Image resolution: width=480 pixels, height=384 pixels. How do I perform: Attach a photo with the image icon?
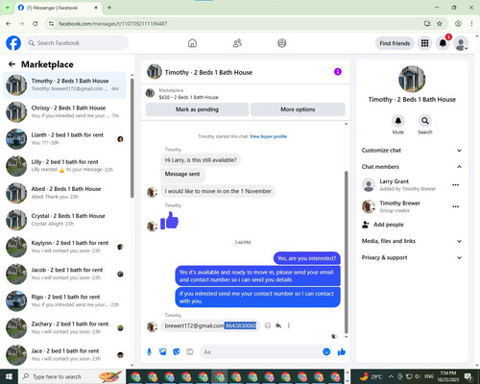163,352
